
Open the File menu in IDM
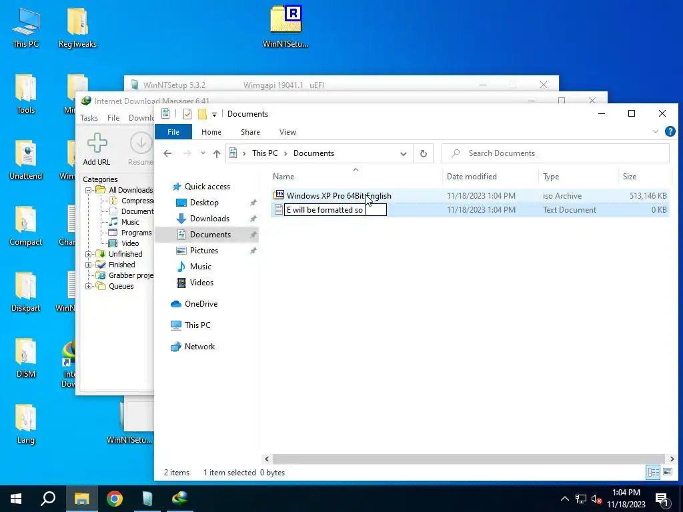point(113,118)
